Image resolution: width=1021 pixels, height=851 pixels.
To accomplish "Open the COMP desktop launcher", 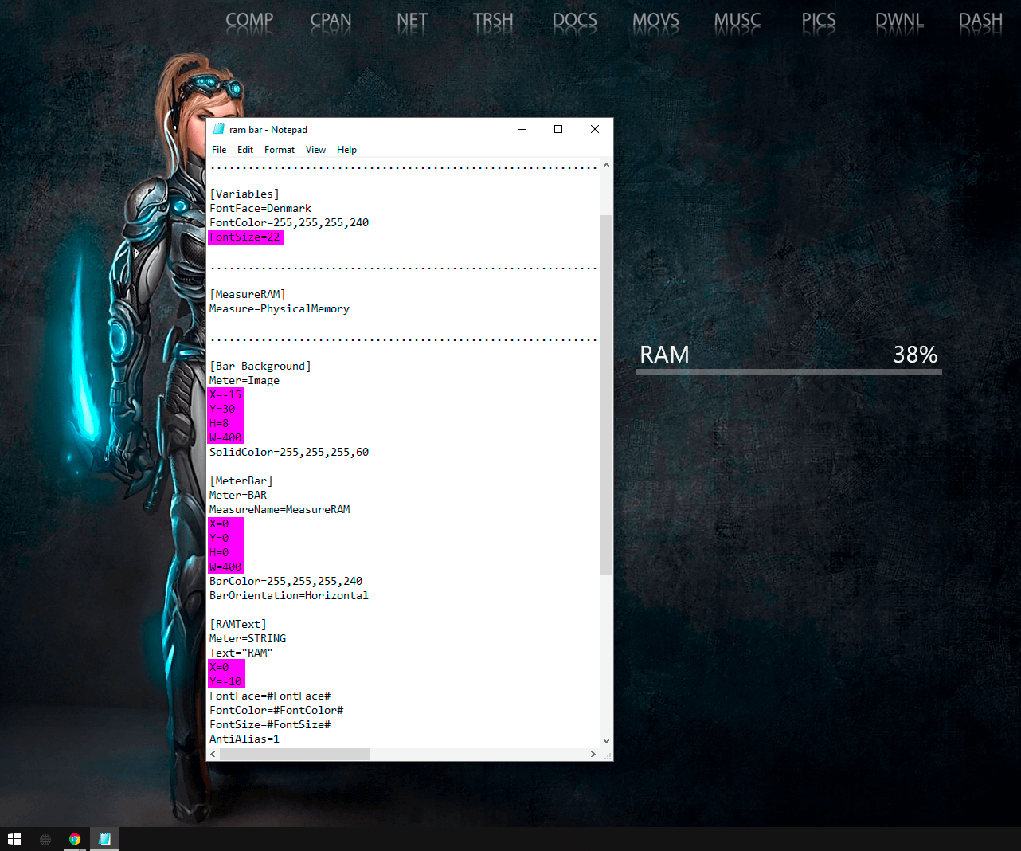I will [x=249, y=20].
